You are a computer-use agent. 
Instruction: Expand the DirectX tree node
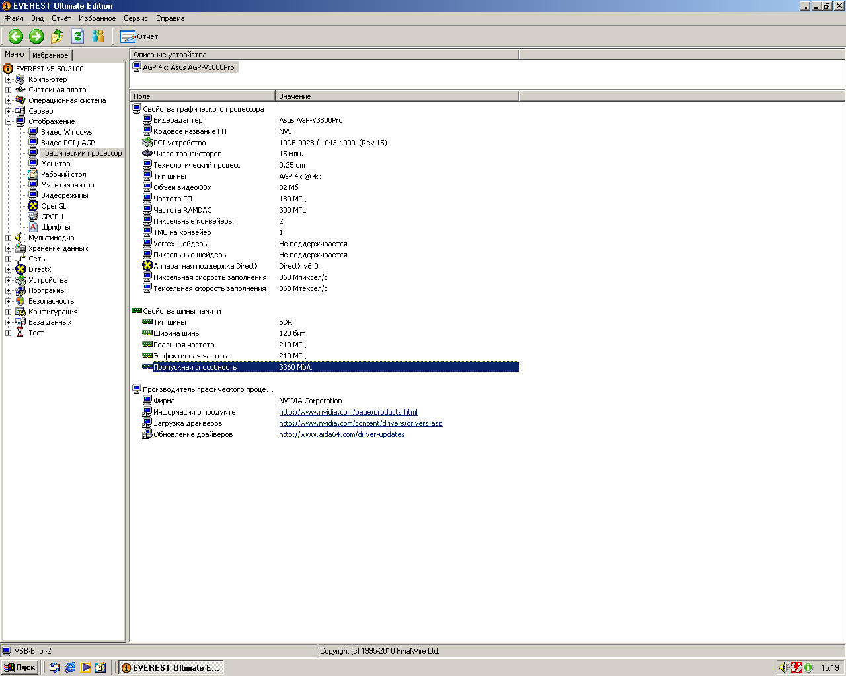[8, 269]
